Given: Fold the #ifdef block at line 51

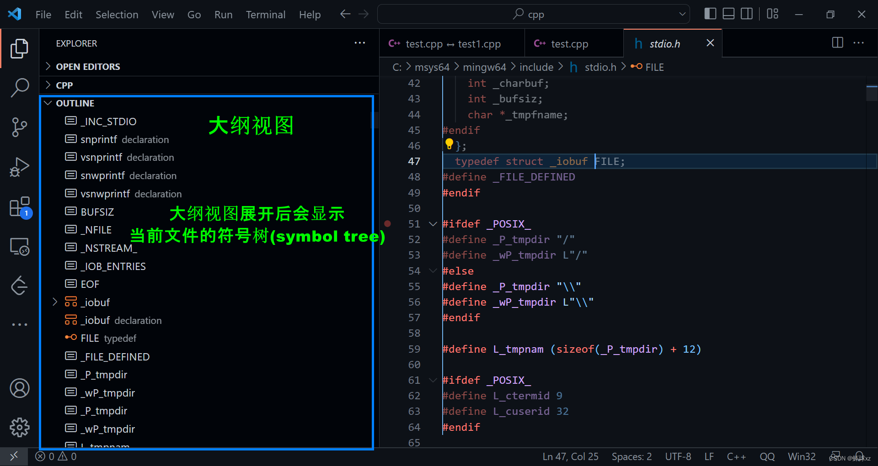Looking at the screenshot, I should [433, 224].
